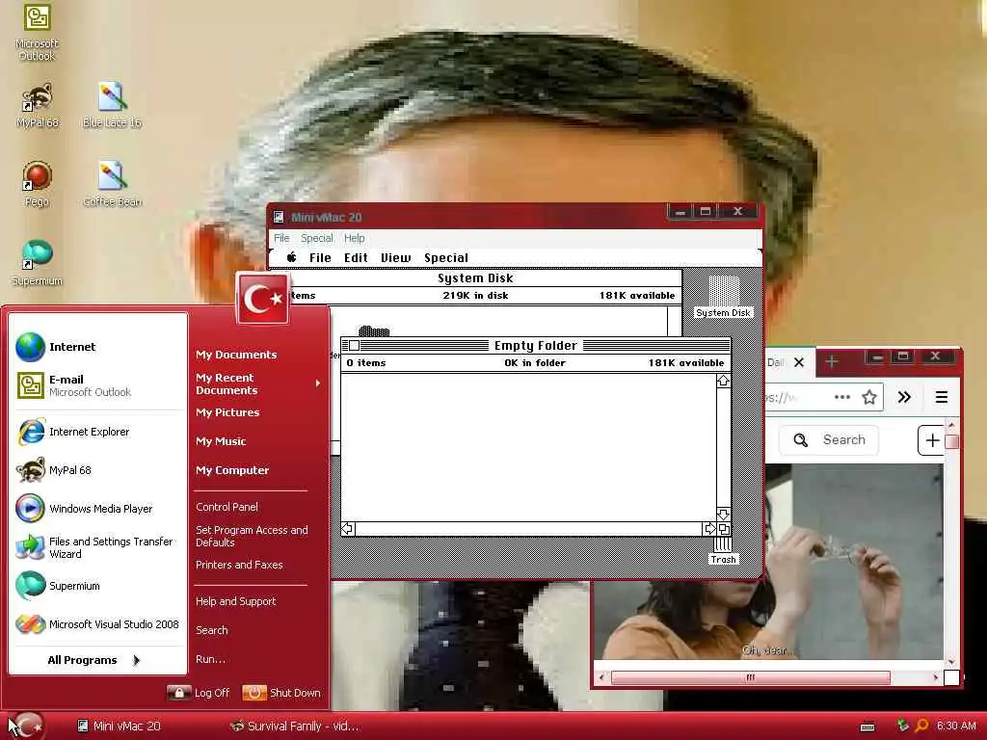
Task: Open Control Panel
Action: tap(227, 507)
